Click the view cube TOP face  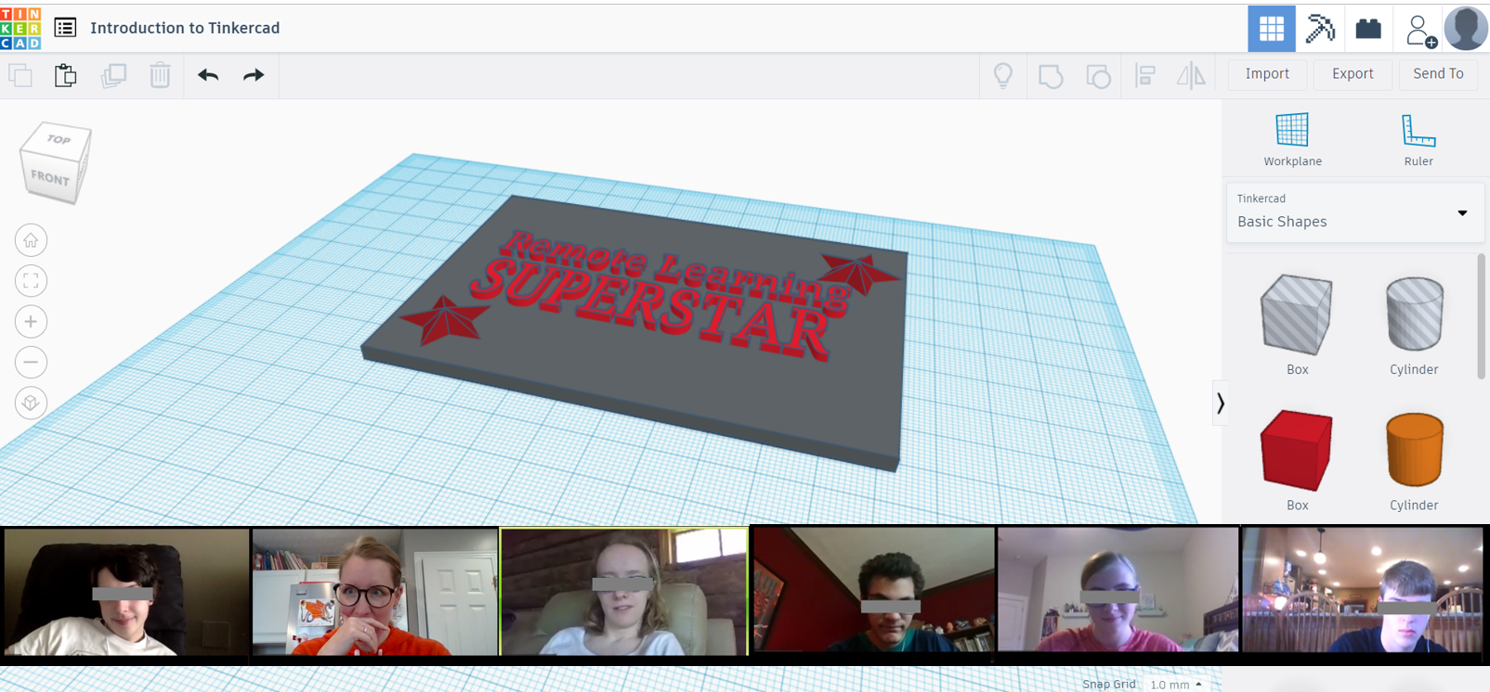(x=59, y=139)
